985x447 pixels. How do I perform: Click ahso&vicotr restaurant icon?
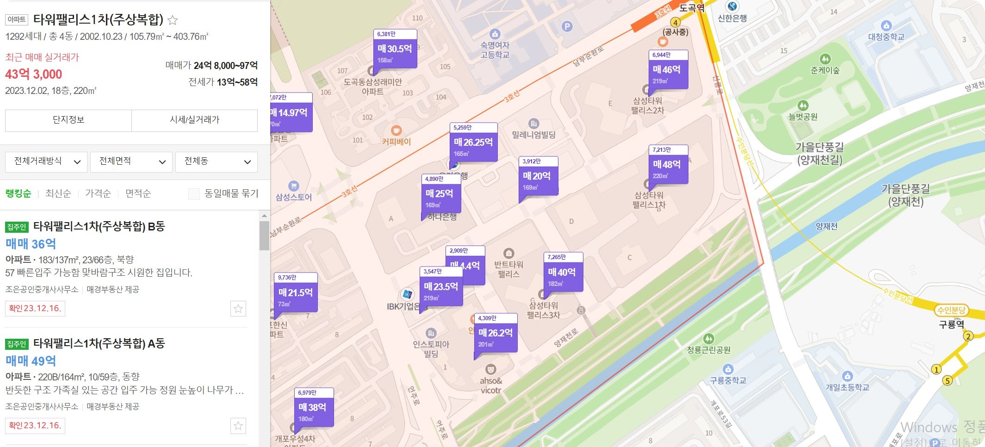490,369
